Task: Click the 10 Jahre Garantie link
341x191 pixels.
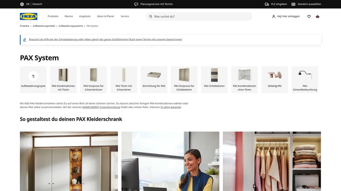Action: tap(170, 107)
